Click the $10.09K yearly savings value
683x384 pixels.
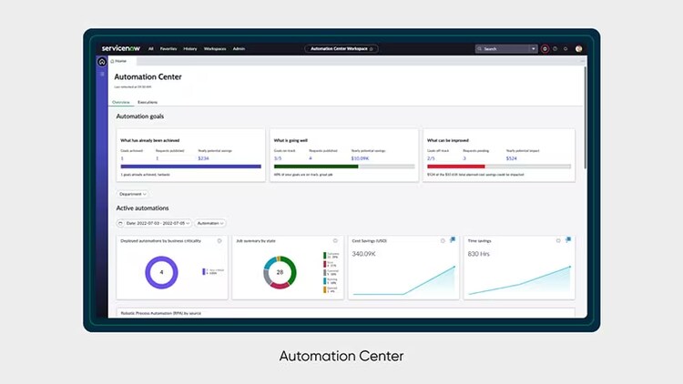[360, 158]
